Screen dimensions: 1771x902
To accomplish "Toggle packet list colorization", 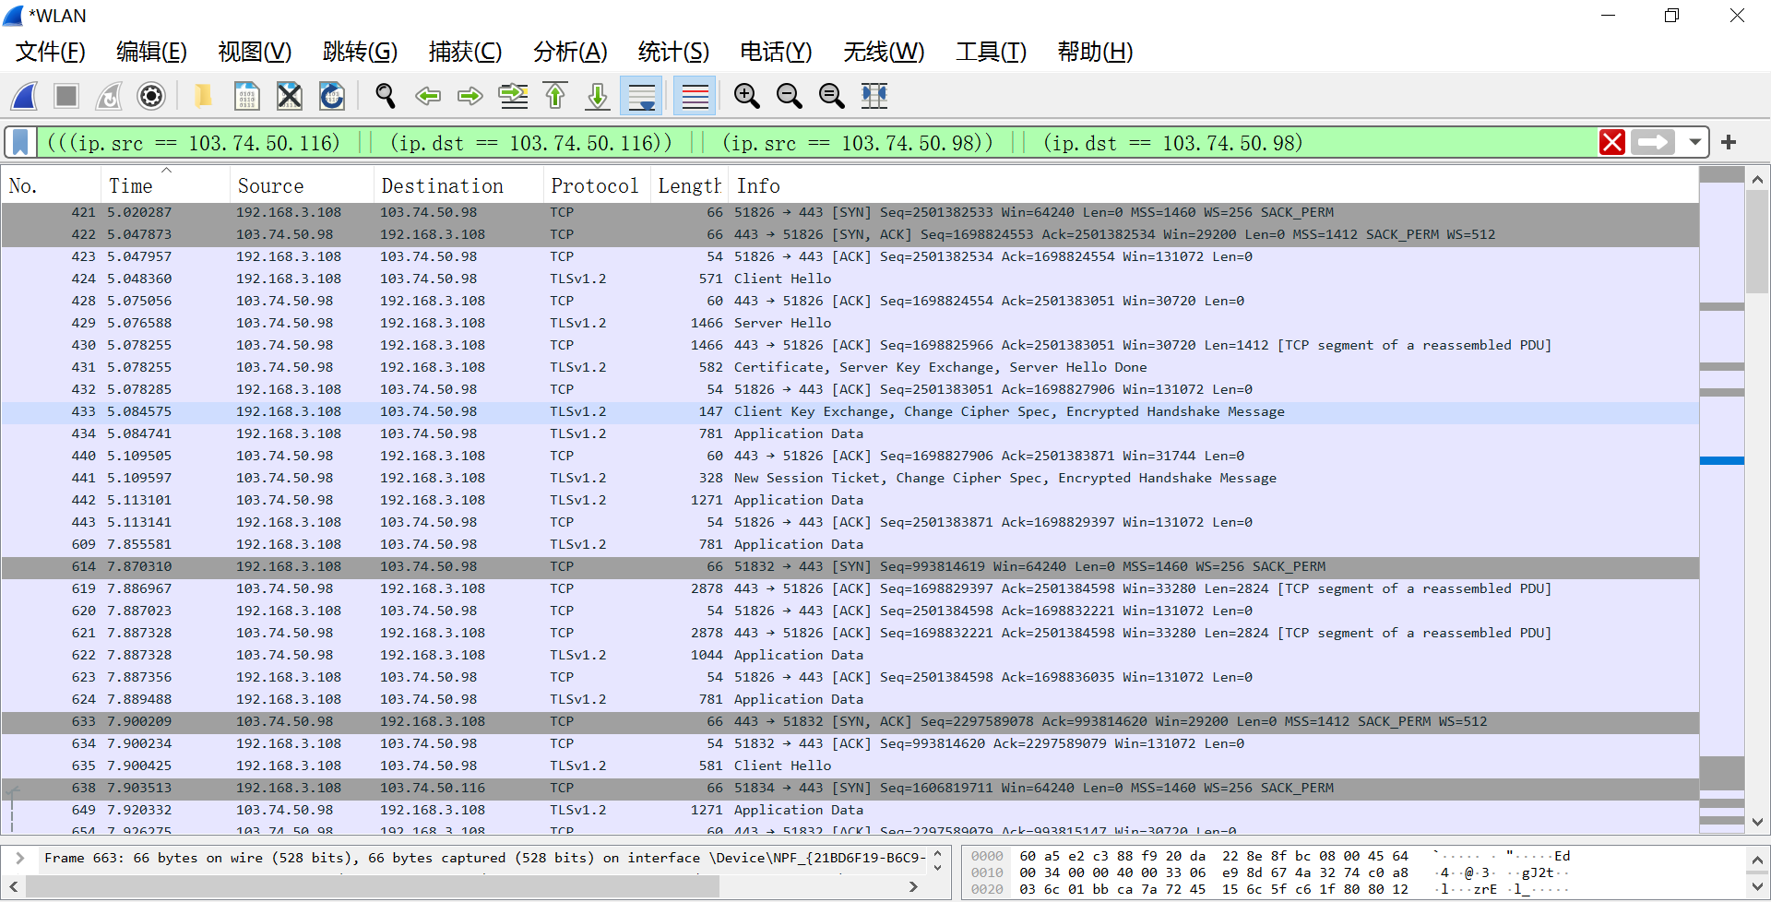I will click(x=695, y=96).
